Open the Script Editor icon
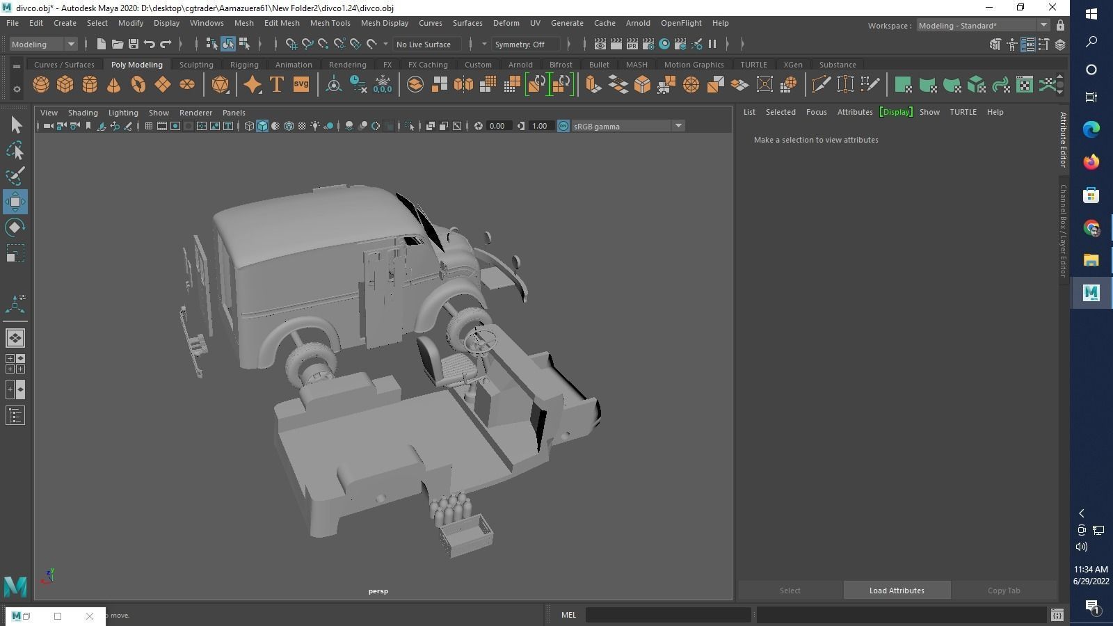 [x=1057, y=615]
